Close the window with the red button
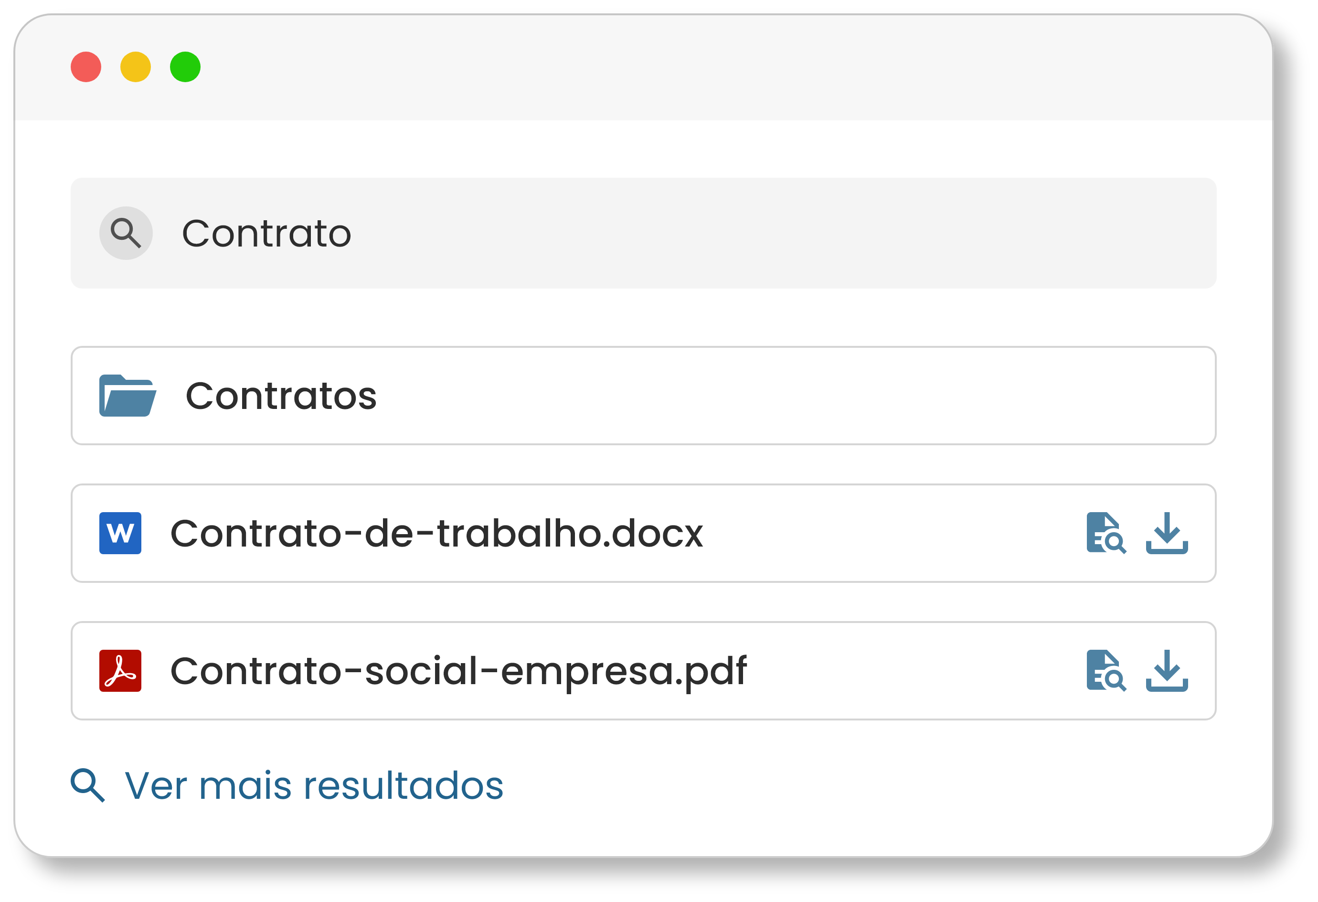 coord(86,67)
